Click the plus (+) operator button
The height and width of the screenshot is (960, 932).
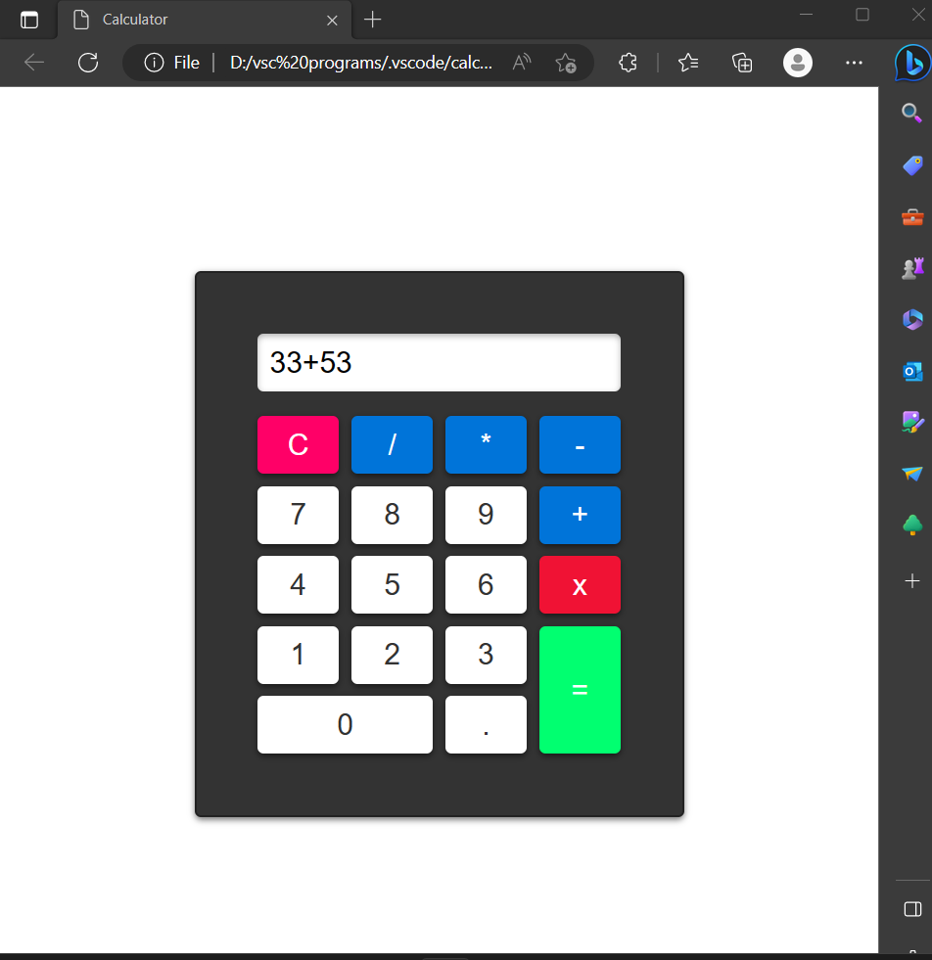click(580, 515)
